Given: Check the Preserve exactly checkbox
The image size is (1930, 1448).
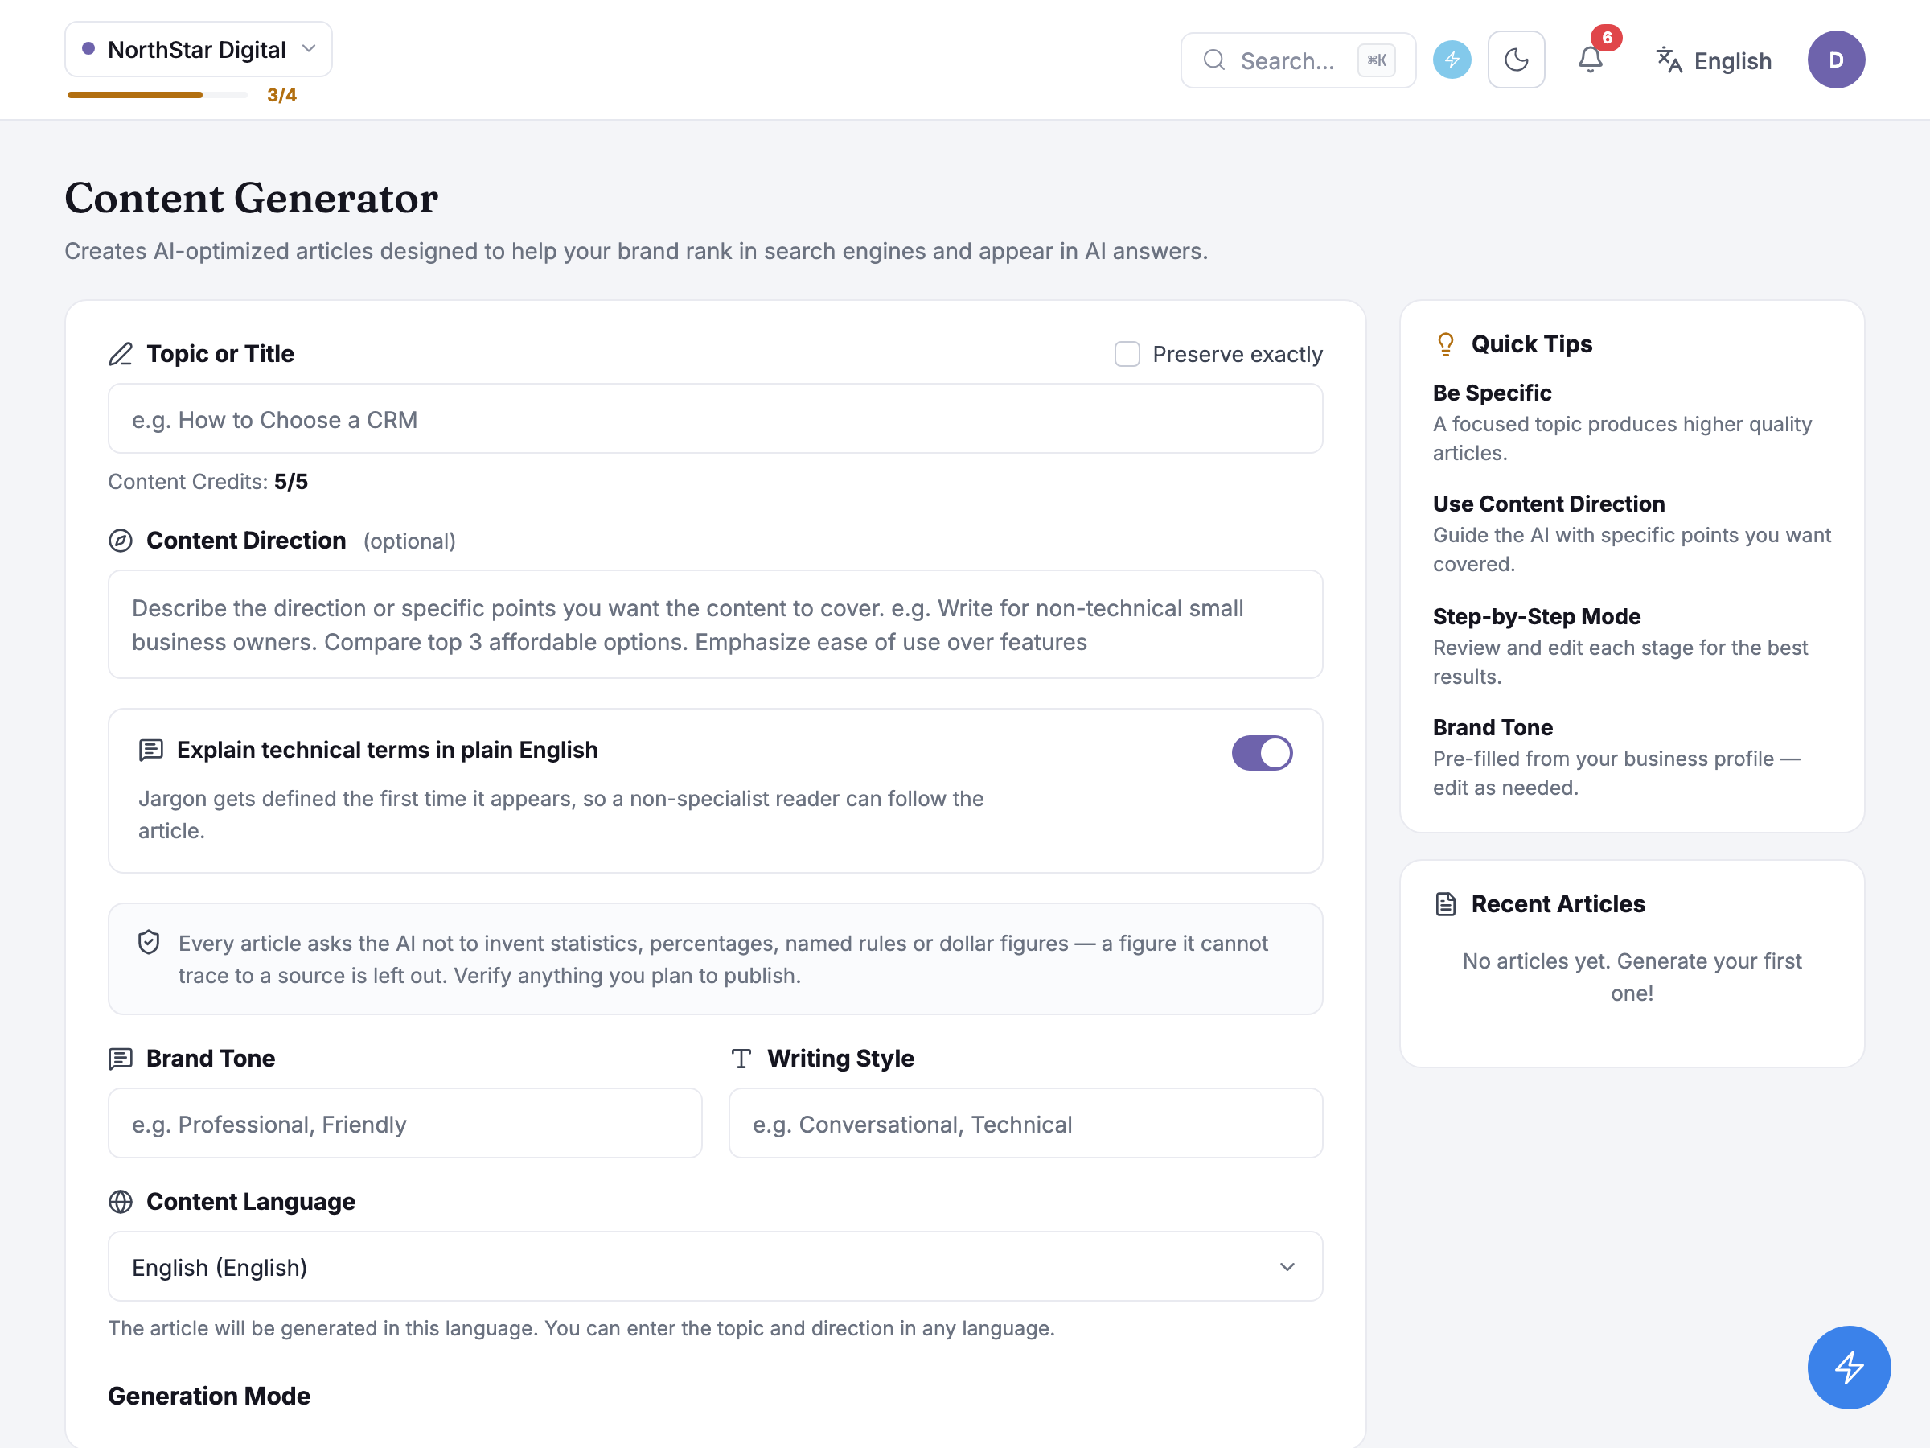Looking at the screenshot, I should [x=1127, y=353].
